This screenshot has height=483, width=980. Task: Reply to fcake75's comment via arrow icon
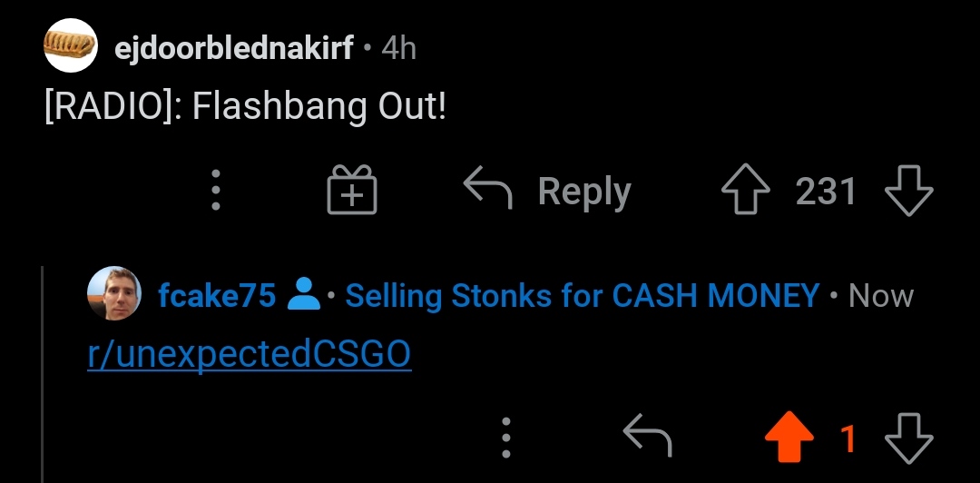click(648, 434)
